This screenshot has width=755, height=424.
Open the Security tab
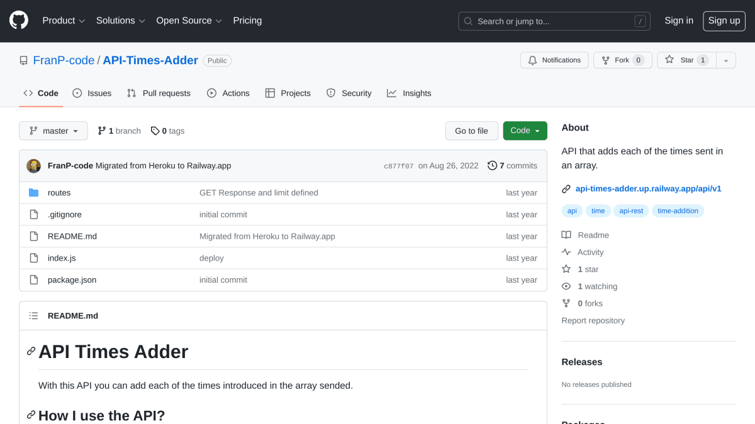[349, 93]
